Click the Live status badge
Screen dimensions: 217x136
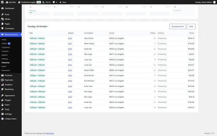tap(39, 2)
